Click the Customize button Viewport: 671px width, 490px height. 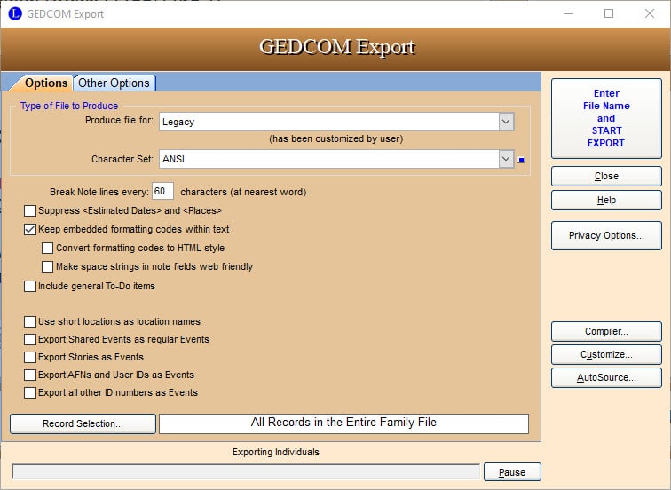[x=606, y=354]
